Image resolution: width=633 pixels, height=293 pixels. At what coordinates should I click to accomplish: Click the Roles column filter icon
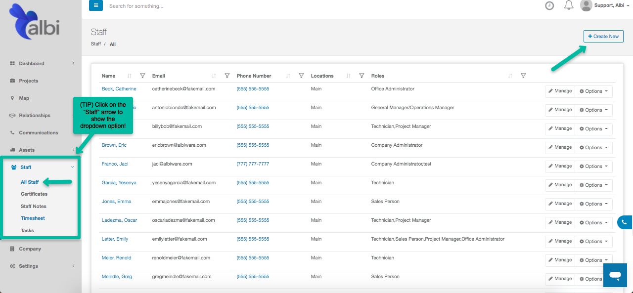coord(523,76)
